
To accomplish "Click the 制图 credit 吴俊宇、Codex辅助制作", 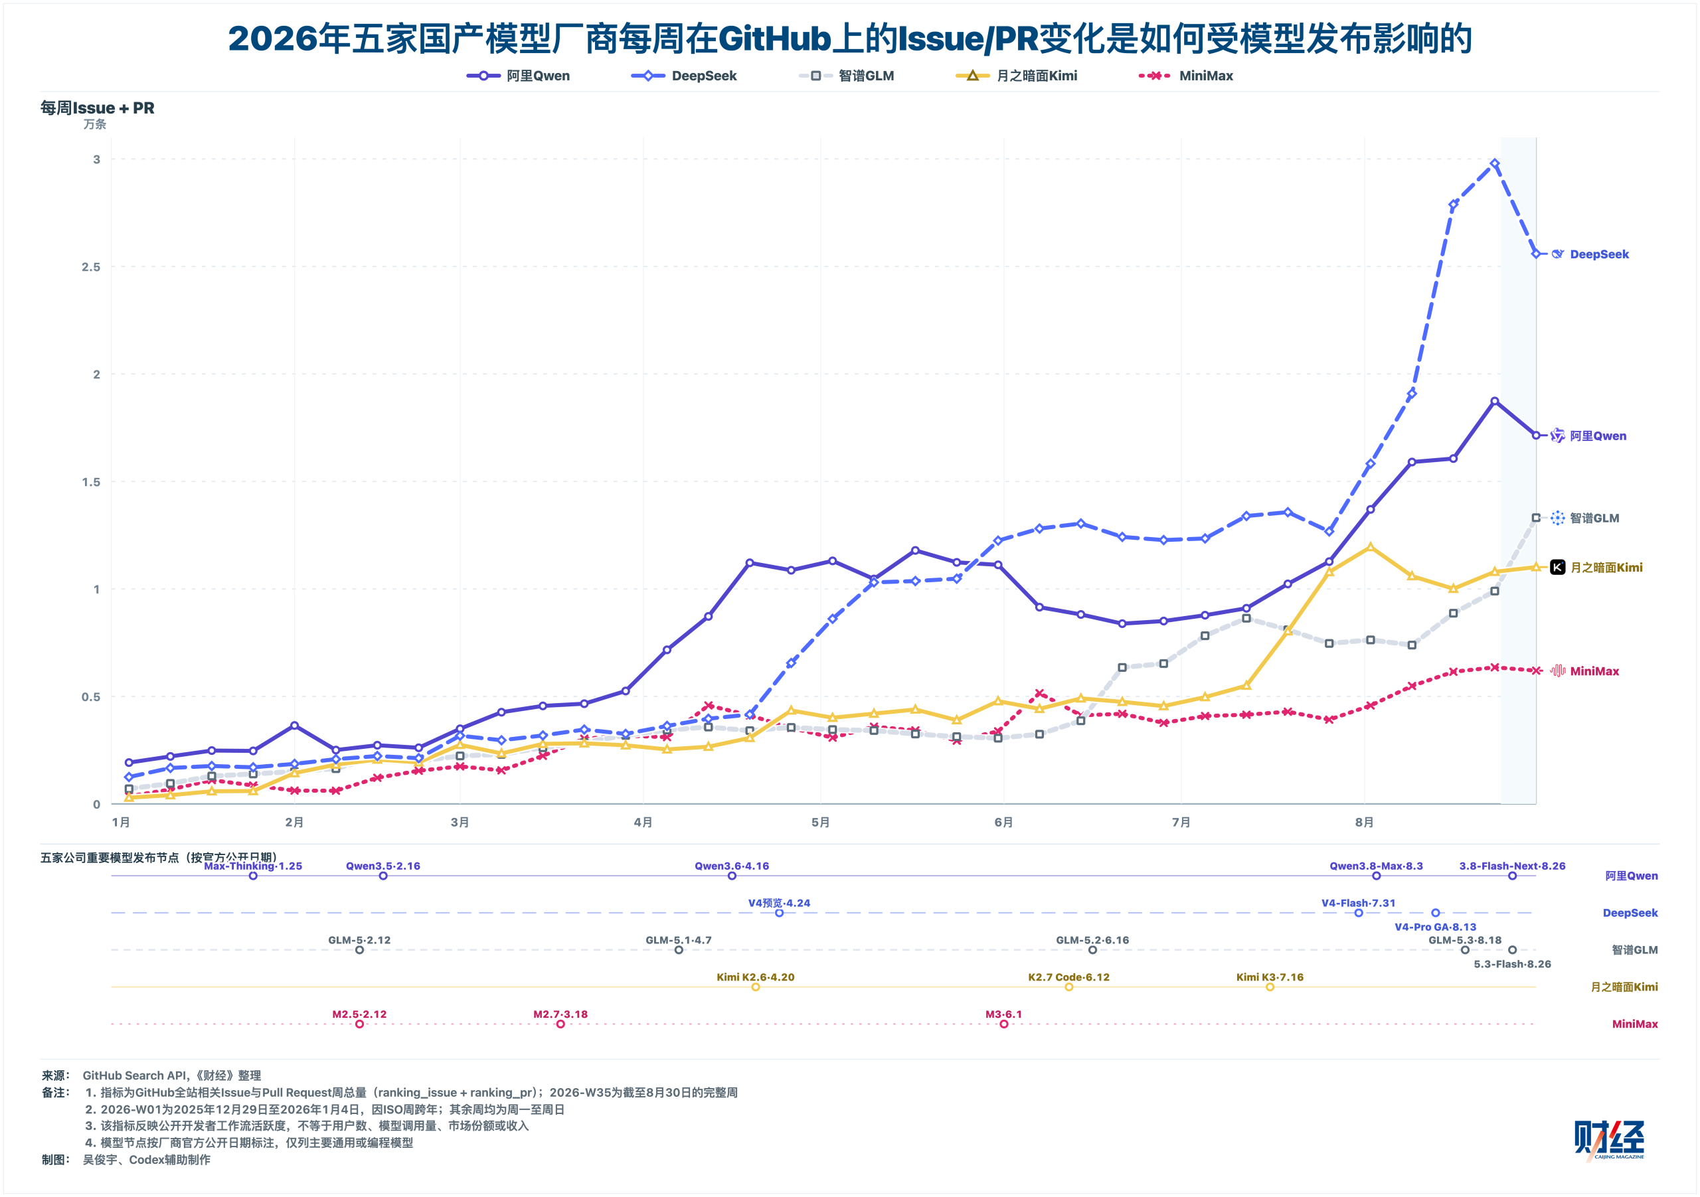I will [x=147, y=1159].
